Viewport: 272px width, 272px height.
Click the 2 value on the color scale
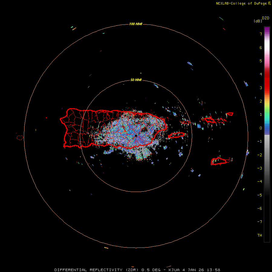261,101
